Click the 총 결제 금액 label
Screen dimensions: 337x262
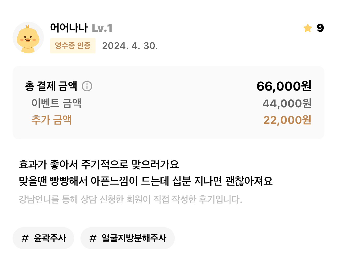51,86
